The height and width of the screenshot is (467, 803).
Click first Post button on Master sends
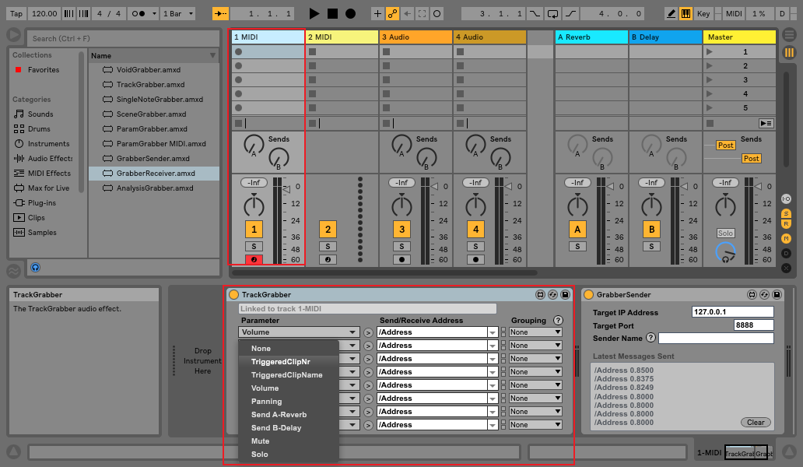725,146
